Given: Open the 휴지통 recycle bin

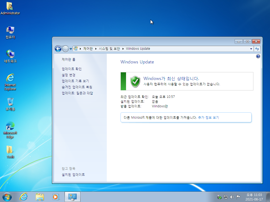Looking at the screenshot, I should (x=10, y=104).
